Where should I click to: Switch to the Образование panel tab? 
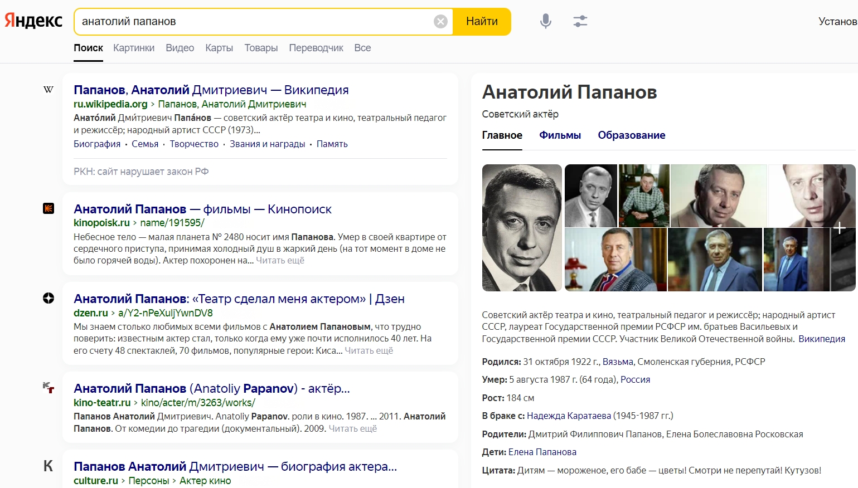(632, 135)
